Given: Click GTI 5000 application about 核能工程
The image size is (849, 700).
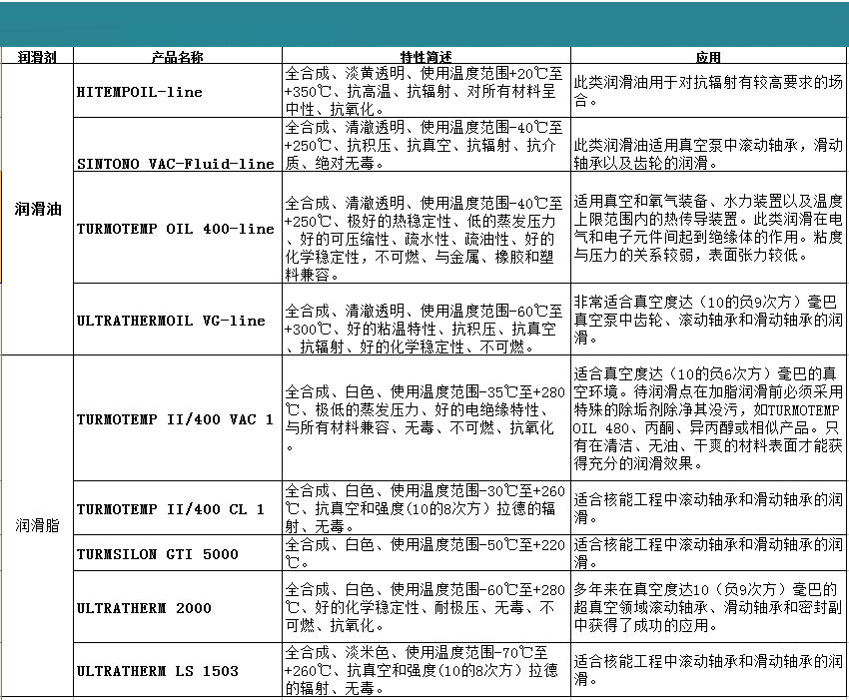Looking at the screenshot, I should 708,553.
